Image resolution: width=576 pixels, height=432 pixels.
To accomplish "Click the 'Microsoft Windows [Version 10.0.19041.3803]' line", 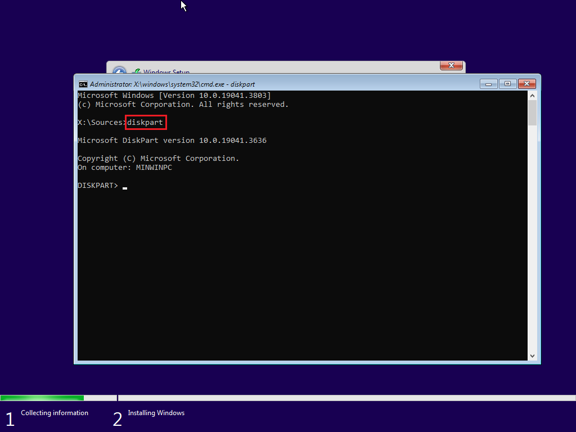I will [174, 96].
